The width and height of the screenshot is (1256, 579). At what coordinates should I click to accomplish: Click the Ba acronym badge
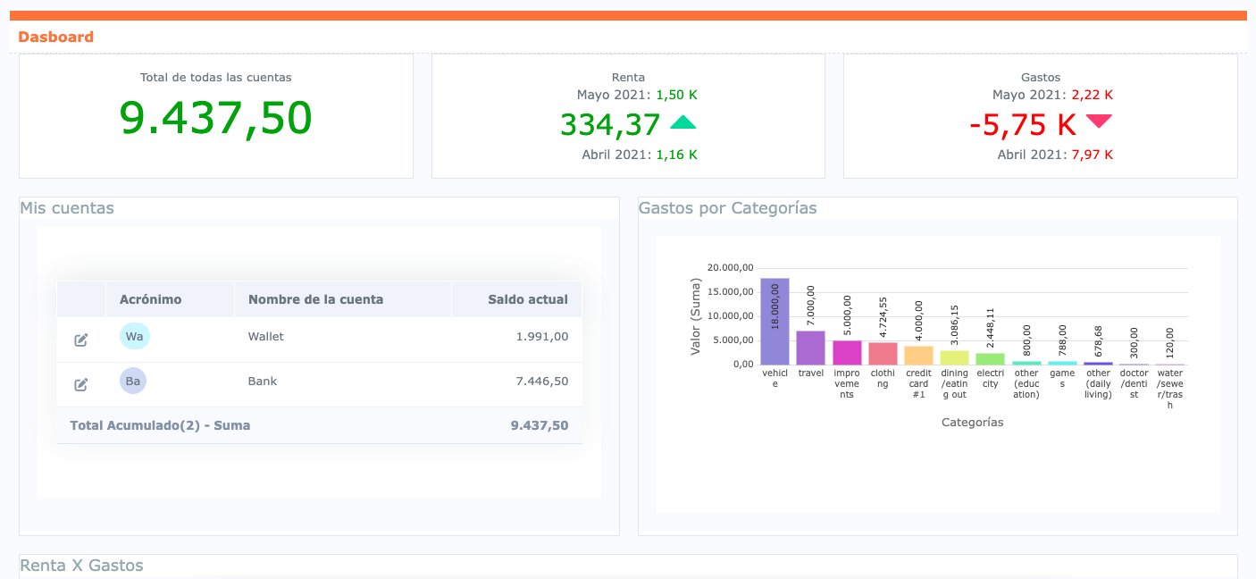133,382
